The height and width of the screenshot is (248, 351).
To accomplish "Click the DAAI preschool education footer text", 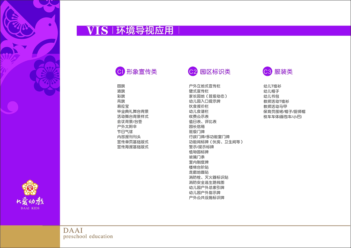I will pyautogui.click(x=88, y=233).
